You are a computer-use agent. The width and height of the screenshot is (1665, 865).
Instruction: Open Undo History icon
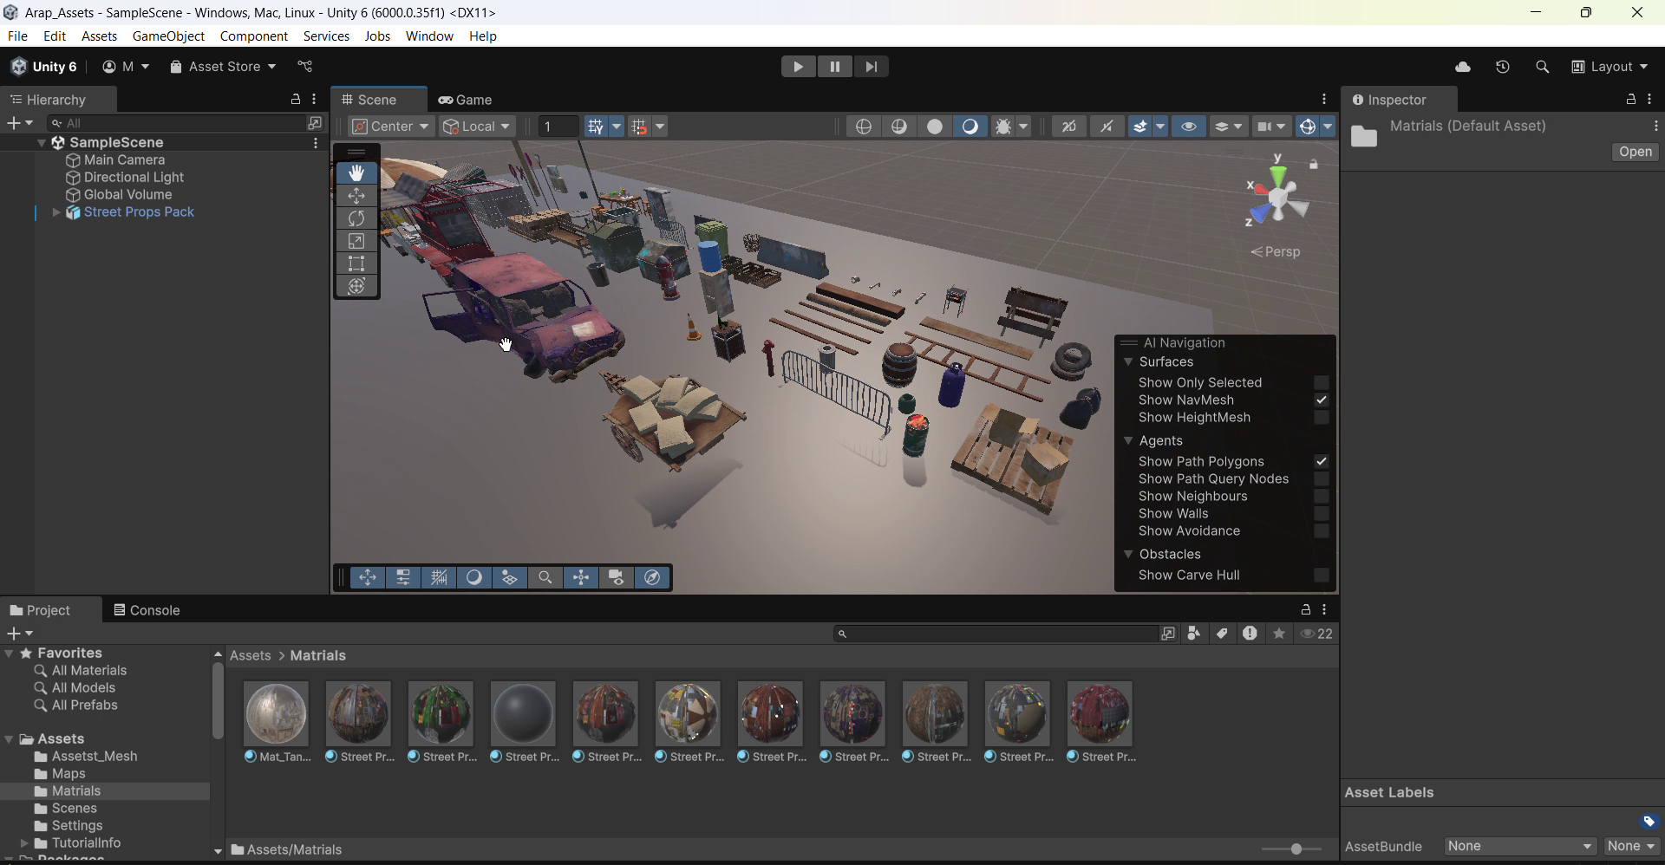pyautogui.click(x=1503, y=67)
